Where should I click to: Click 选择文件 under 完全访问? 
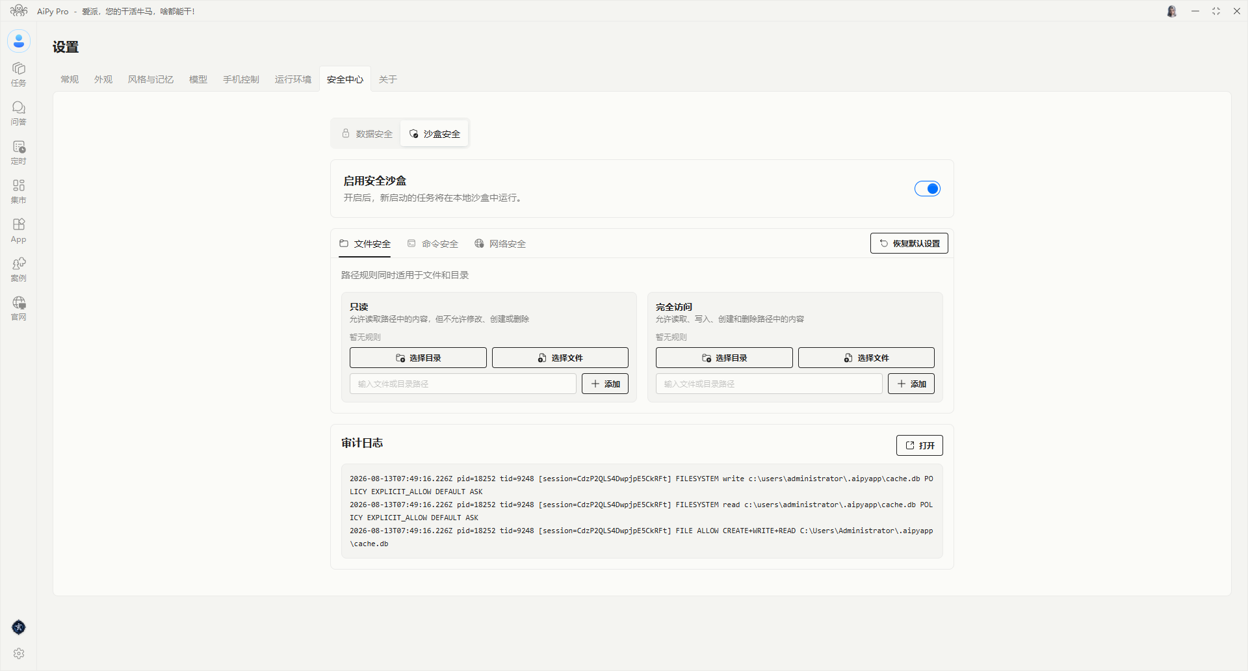tap(866, 358)
